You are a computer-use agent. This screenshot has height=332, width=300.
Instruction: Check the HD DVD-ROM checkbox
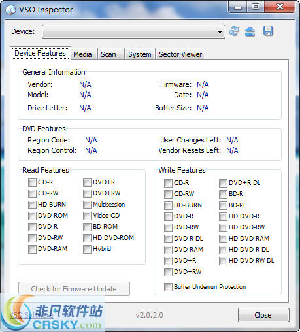click(x=87, y=238)
